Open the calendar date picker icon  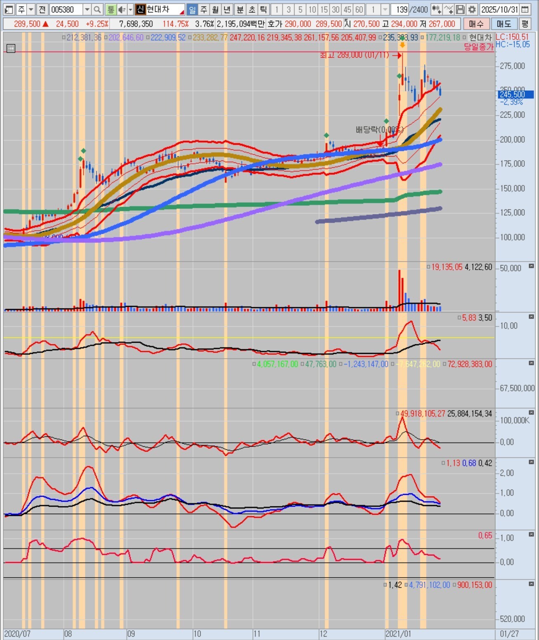point(525,9)
